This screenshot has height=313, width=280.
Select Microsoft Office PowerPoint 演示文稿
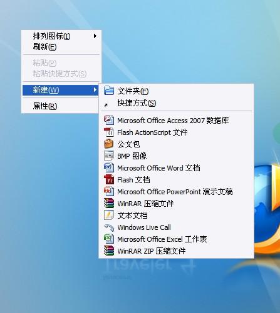click(x=177, y=192)
